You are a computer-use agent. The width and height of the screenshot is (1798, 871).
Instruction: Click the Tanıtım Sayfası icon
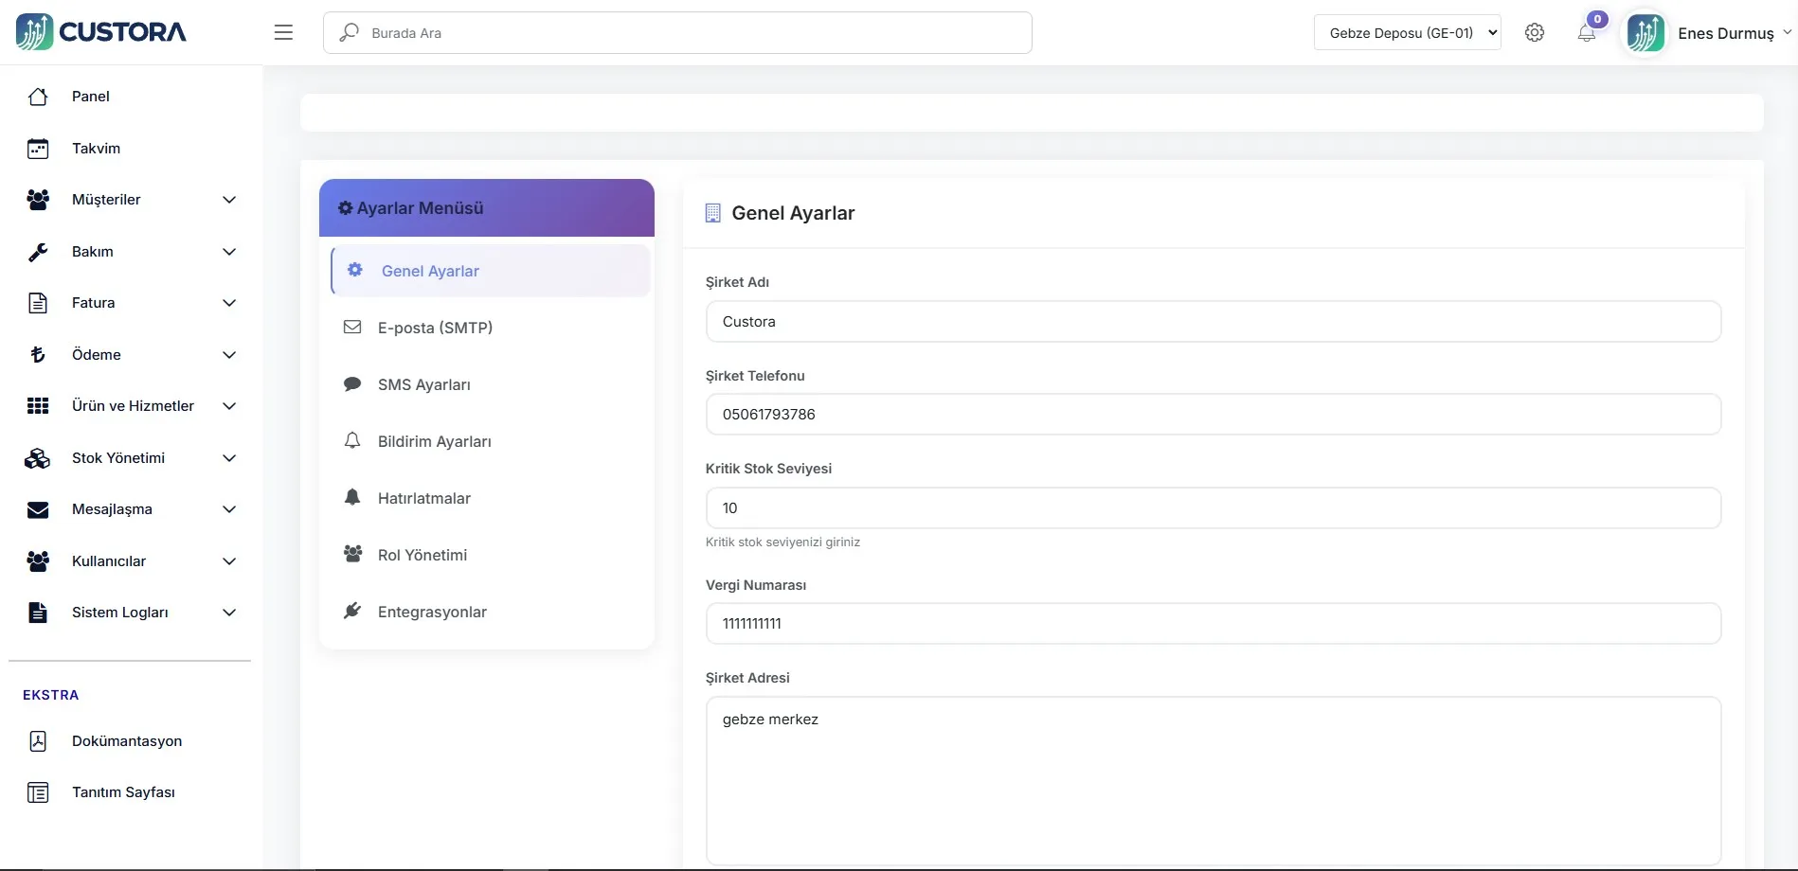pos(38,792)
